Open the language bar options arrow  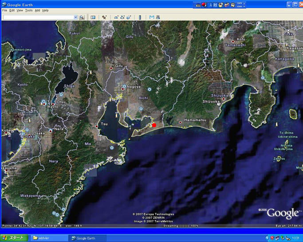(x=244, y=5)
